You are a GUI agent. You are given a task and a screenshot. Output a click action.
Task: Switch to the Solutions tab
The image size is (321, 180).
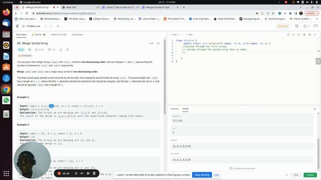pyautogui.click(x=59, y=34)
